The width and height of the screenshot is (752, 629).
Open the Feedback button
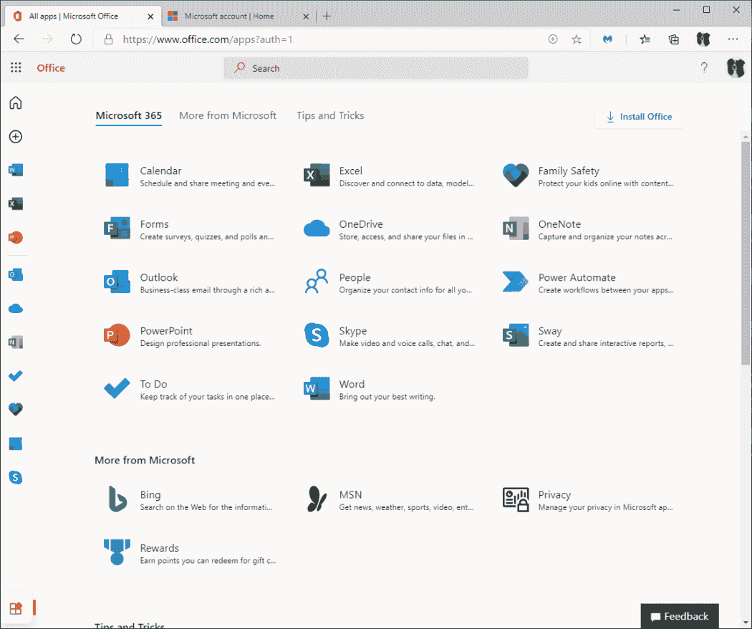[x=679, y=616]
